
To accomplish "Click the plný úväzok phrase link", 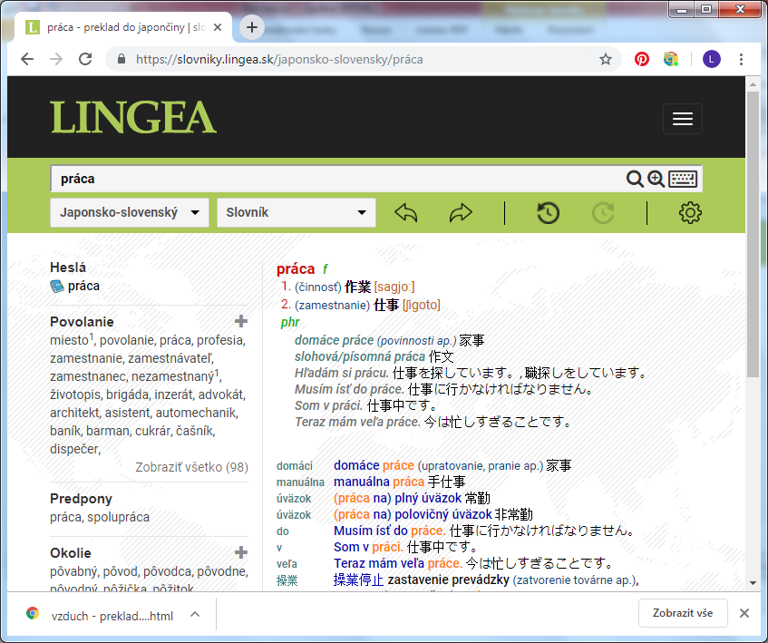I will 428,499.
